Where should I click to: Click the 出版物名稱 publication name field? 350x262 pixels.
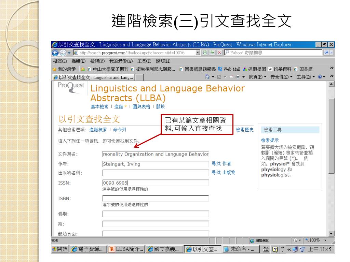pos(156,173)
